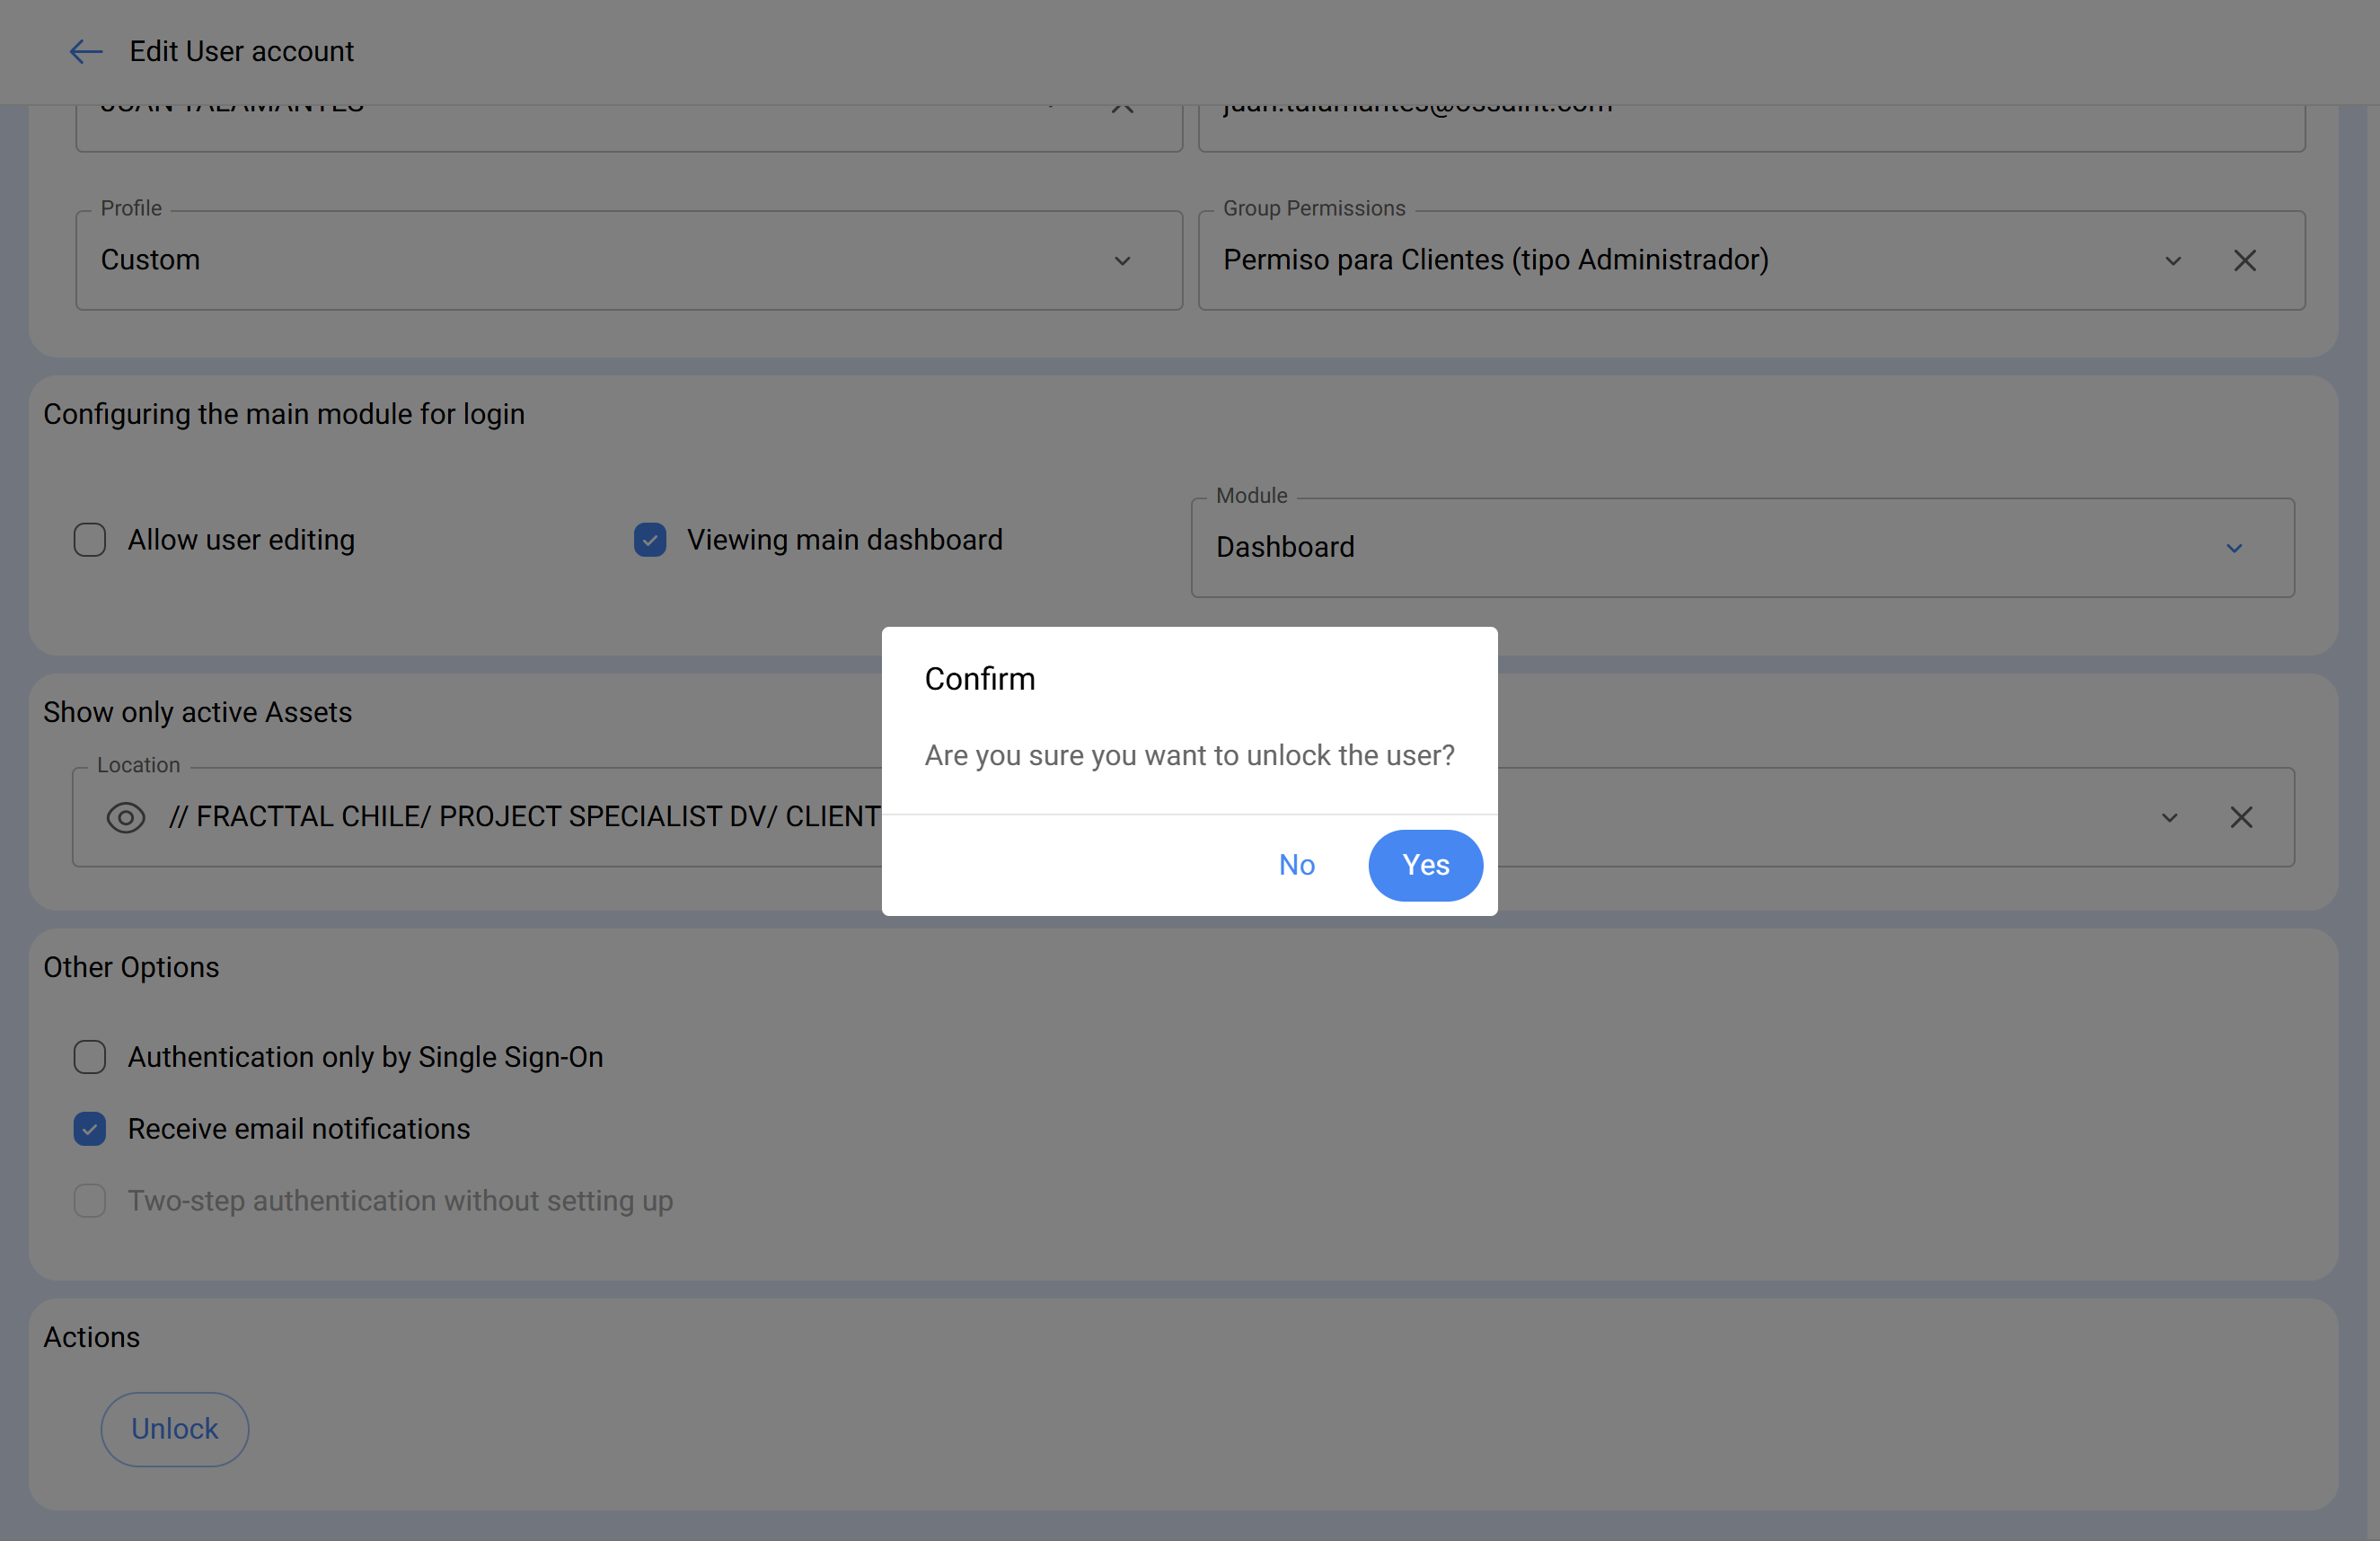Confirm unlocking with Yes button
Screen dimensions: 2380x1541
coord(1424,865)
